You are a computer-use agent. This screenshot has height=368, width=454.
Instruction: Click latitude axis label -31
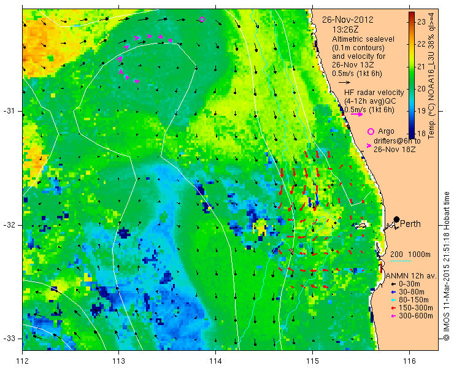click(9, 111)
